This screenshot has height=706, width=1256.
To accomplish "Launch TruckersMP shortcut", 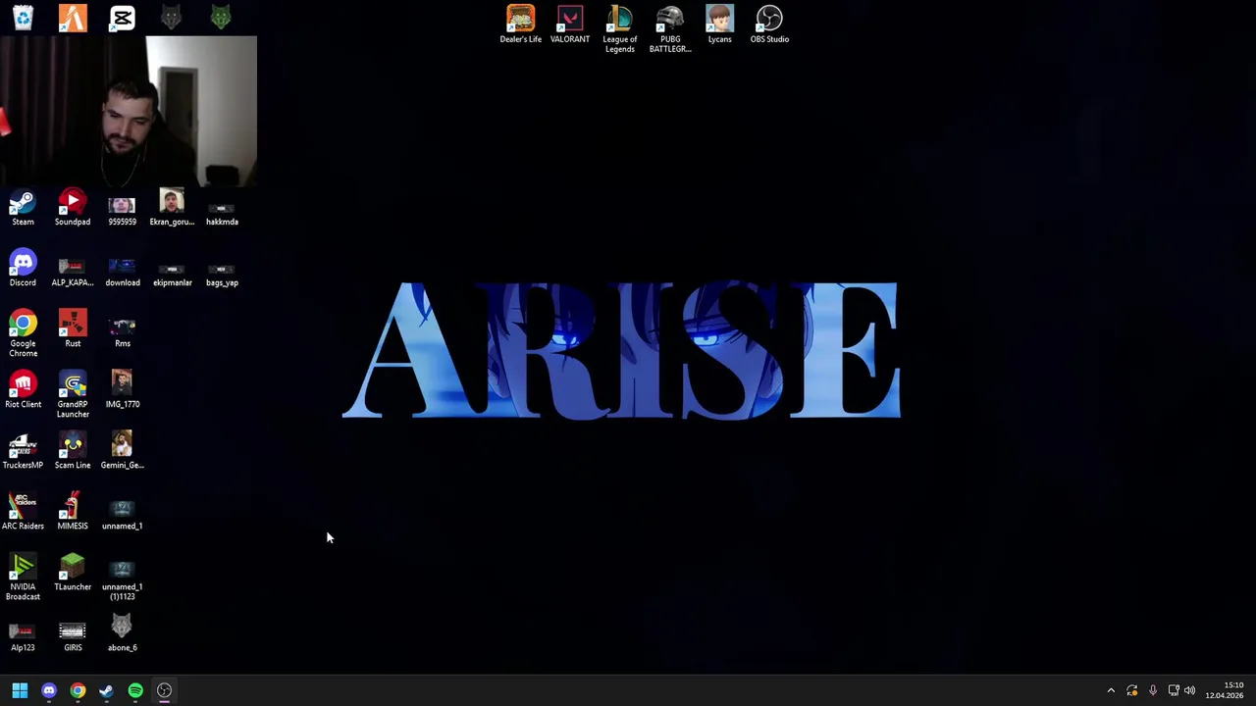I will 23,451.
